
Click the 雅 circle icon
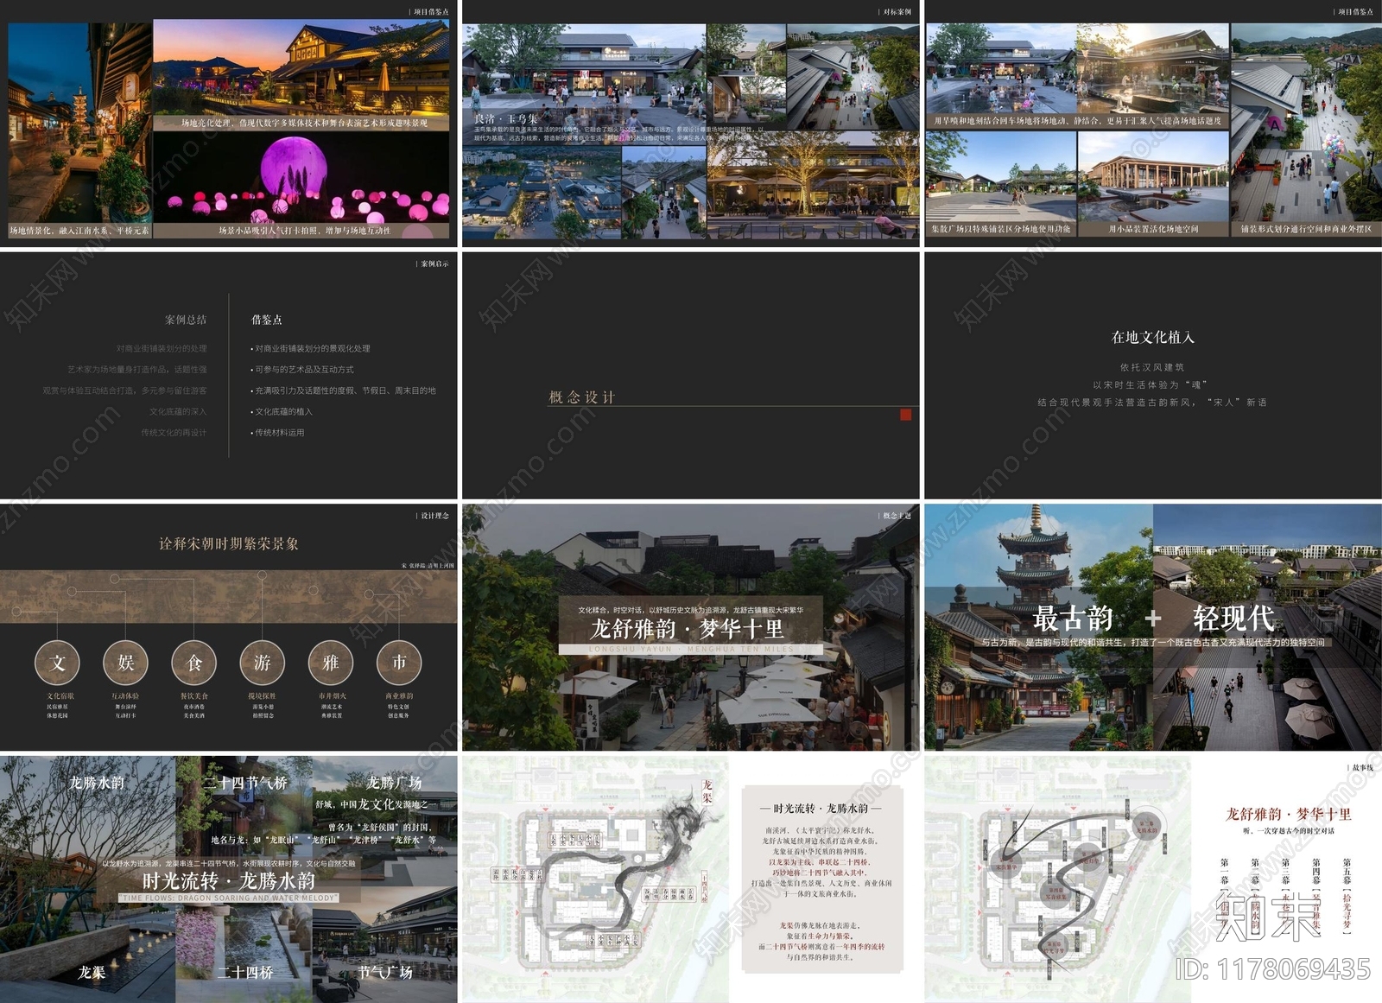click(331, 663)
